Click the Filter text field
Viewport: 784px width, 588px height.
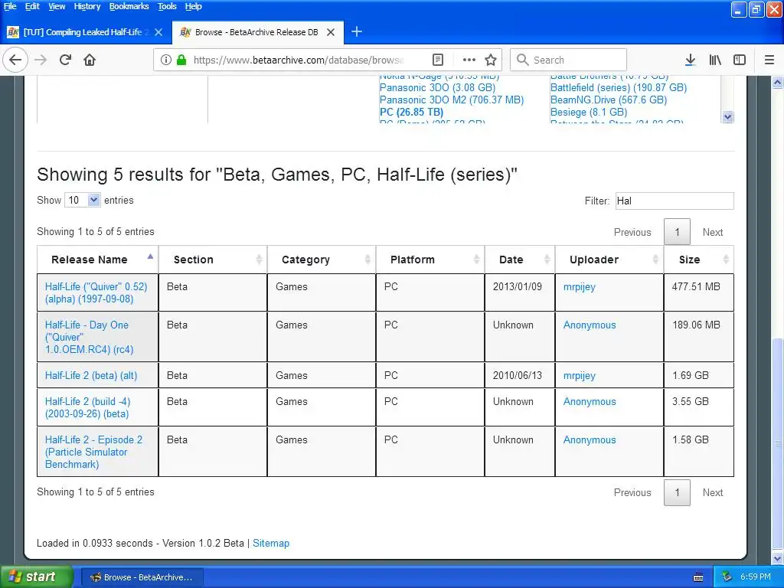(x=675, y=201)
